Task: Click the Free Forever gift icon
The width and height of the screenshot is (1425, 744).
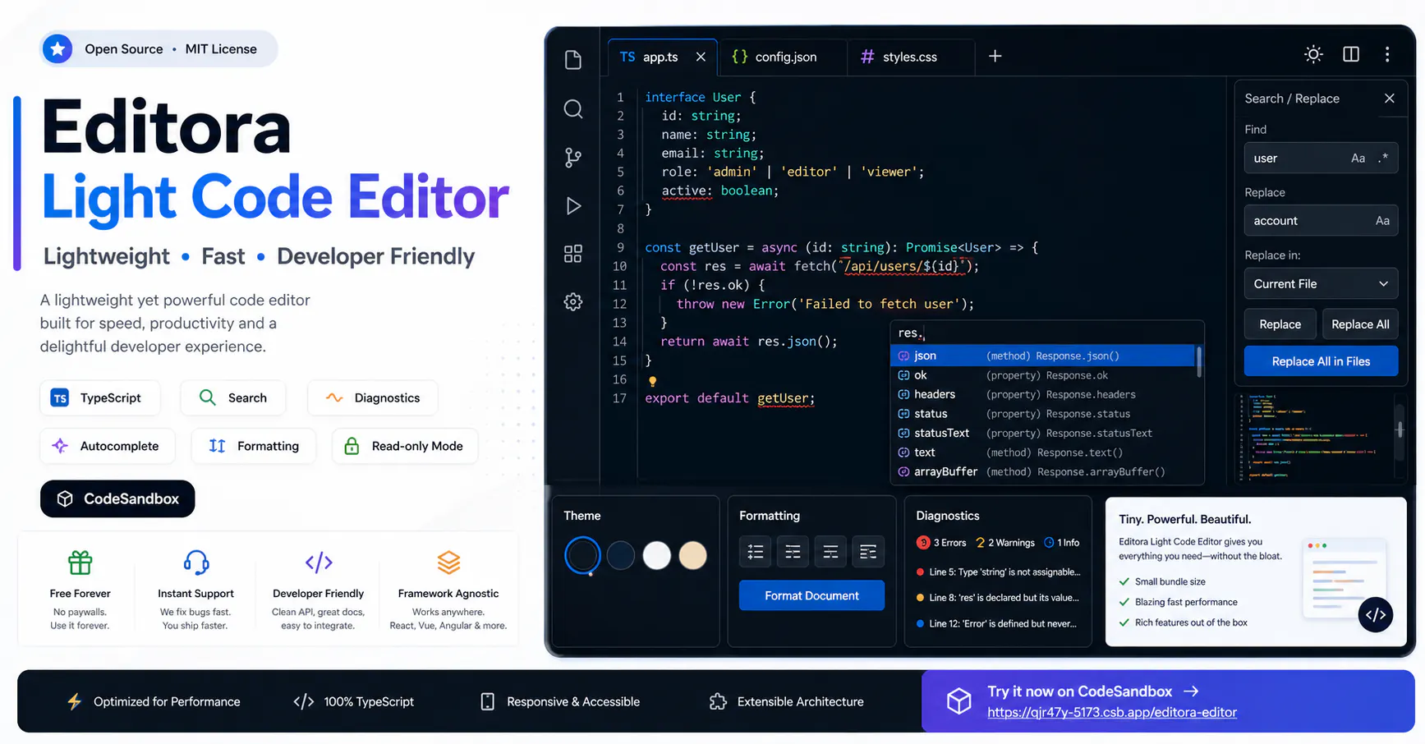Action: (x=80, y=563)
